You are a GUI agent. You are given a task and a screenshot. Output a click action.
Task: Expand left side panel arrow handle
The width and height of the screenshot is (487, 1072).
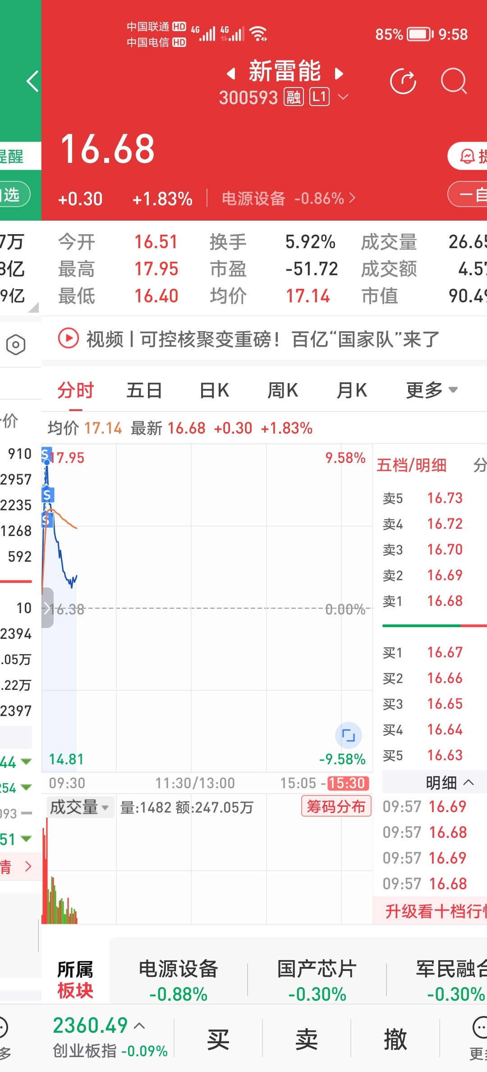pyautogui.click(x=47, y=608)
